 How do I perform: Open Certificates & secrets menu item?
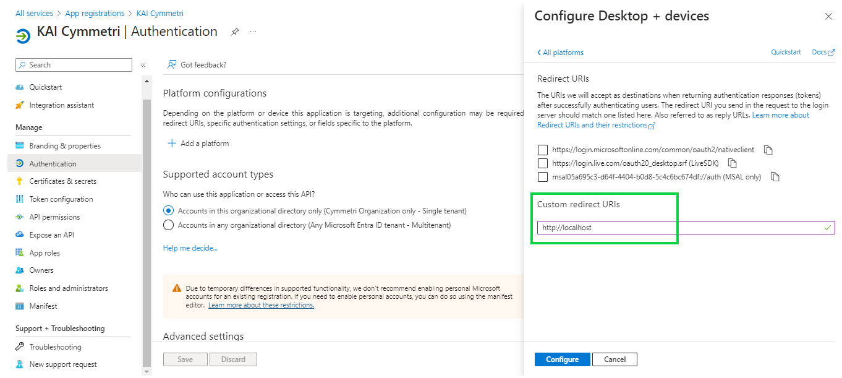coord(62,181)
